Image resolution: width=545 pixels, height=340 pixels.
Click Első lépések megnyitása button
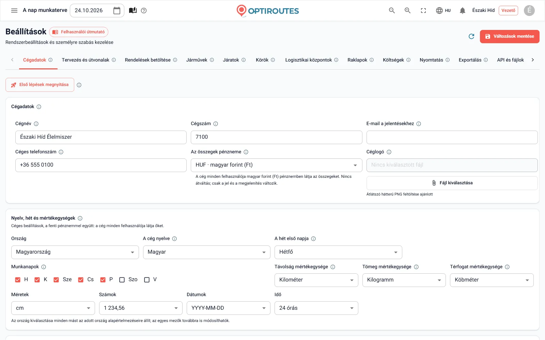[40, 85]
